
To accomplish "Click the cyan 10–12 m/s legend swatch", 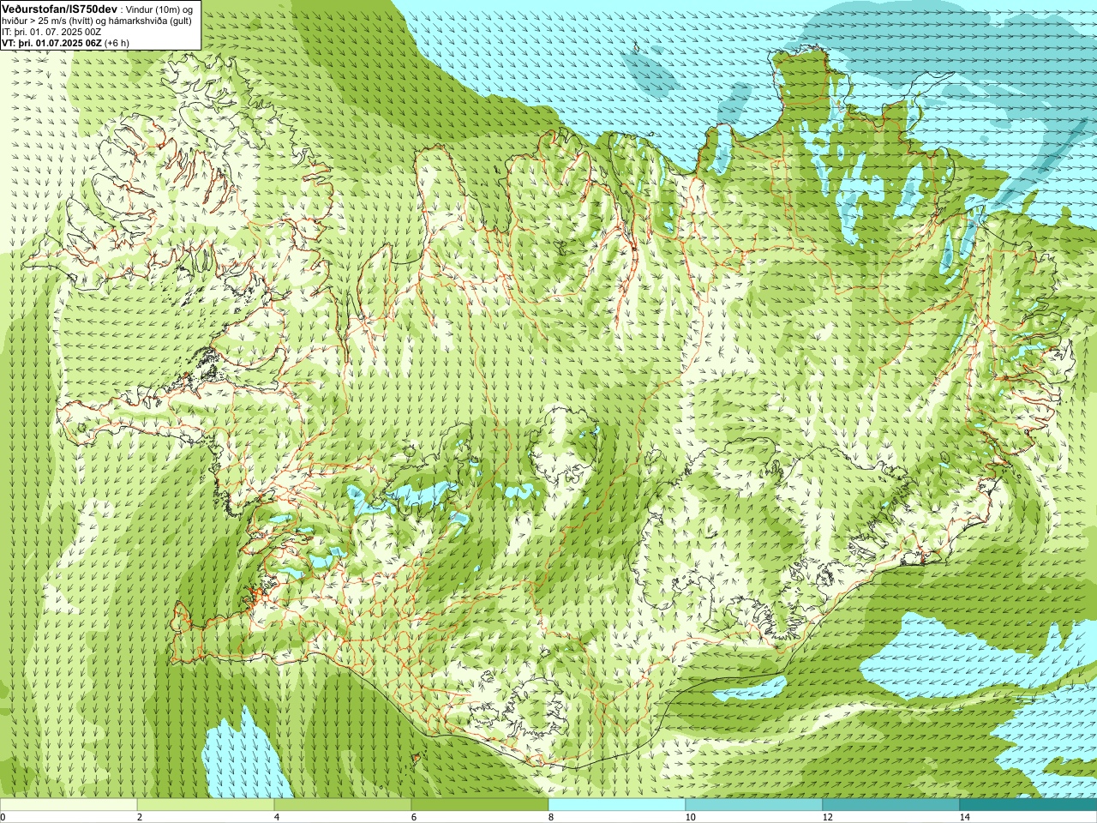I will point(754,806).
